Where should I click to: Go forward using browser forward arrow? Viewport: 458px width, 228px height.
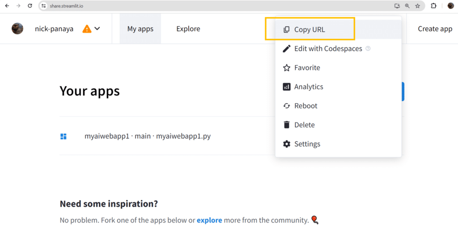(18, 6)
